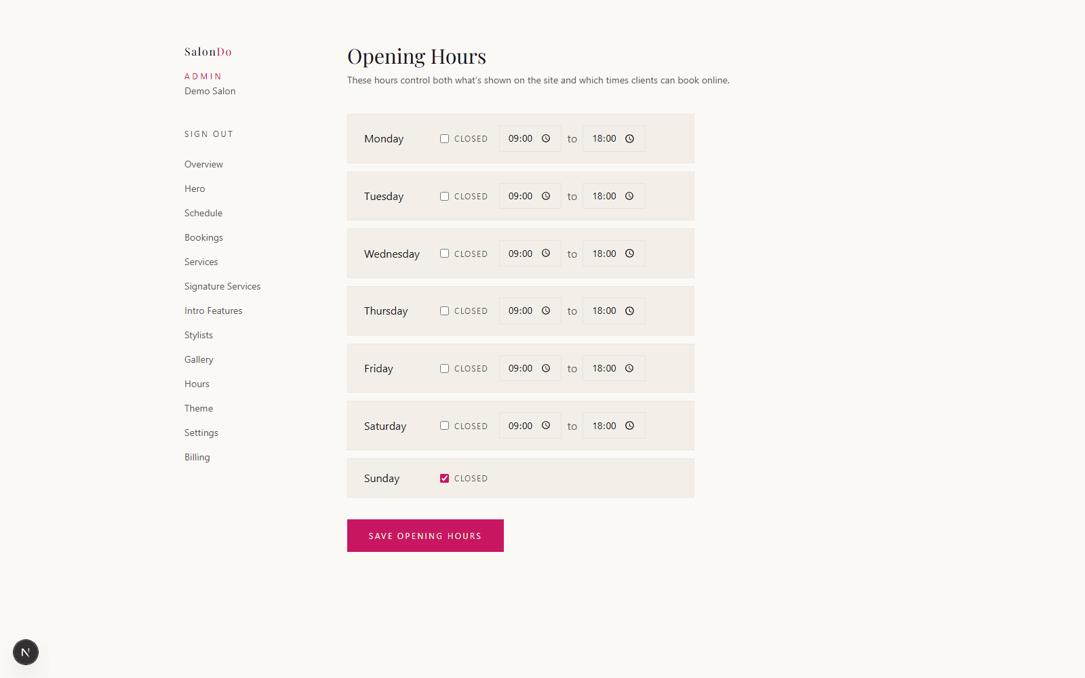
Task: Go to the Stylists page
Action: pos(199,335)
